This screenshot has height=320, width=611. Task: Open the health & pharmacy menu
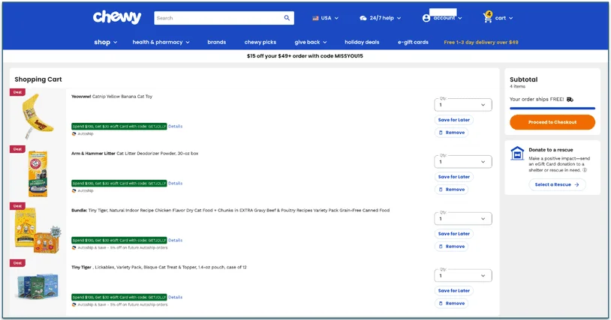161,42
